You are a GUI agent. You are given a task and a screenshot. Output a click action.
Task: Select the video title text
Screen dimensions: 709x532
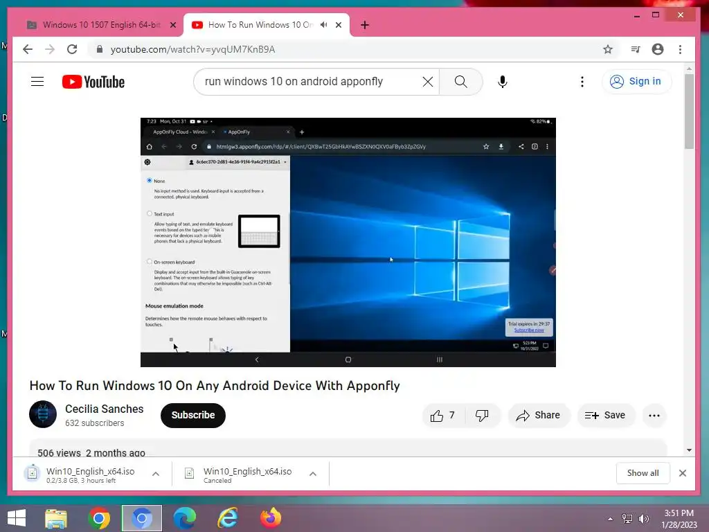[215, 385]
